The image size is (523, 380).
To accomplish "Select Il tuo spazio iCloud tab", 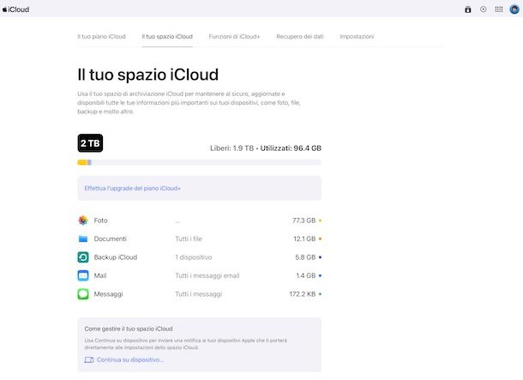I will [x=167, y=37].
